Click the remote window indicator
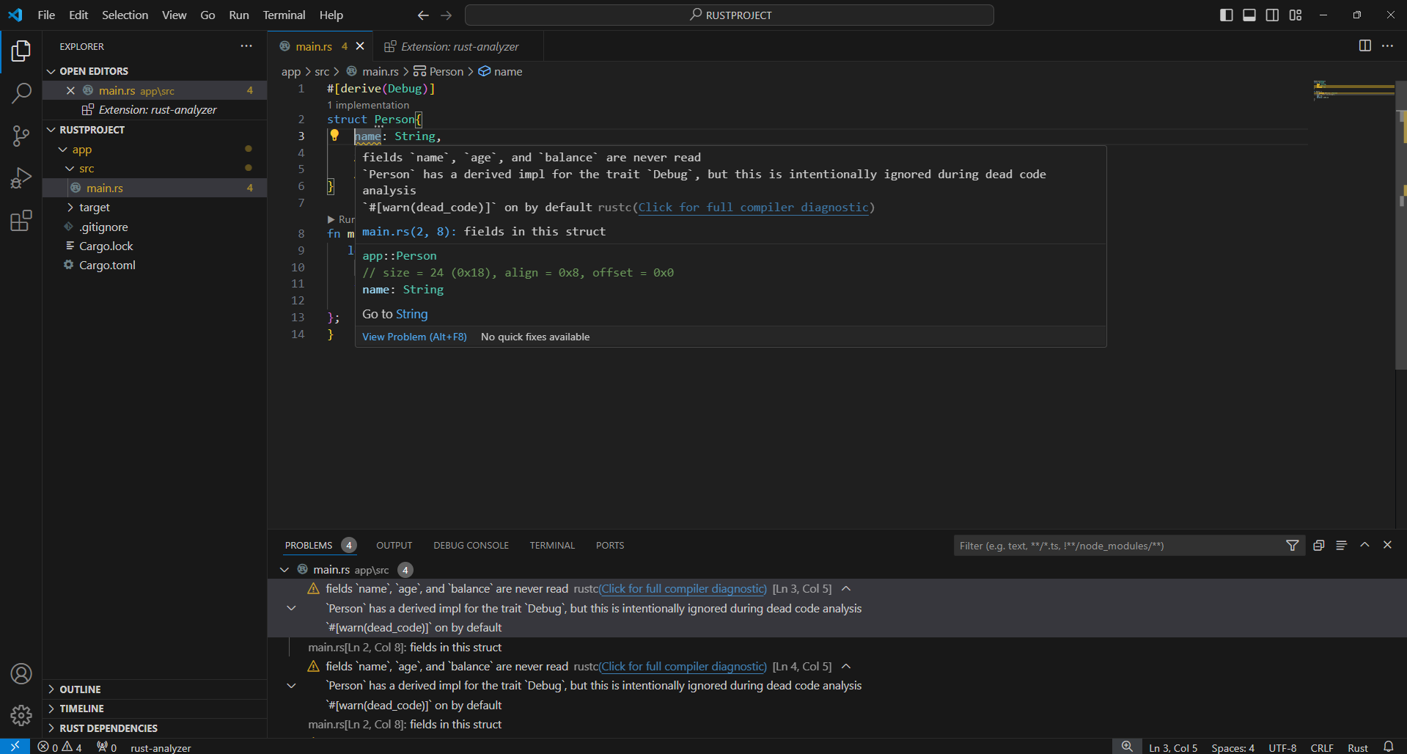 tap(14, 747)
